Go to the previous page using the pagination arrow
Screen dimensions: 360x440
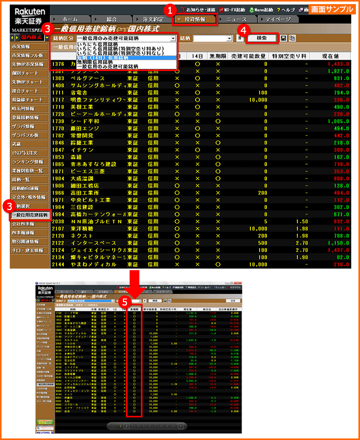pos(113,426)
